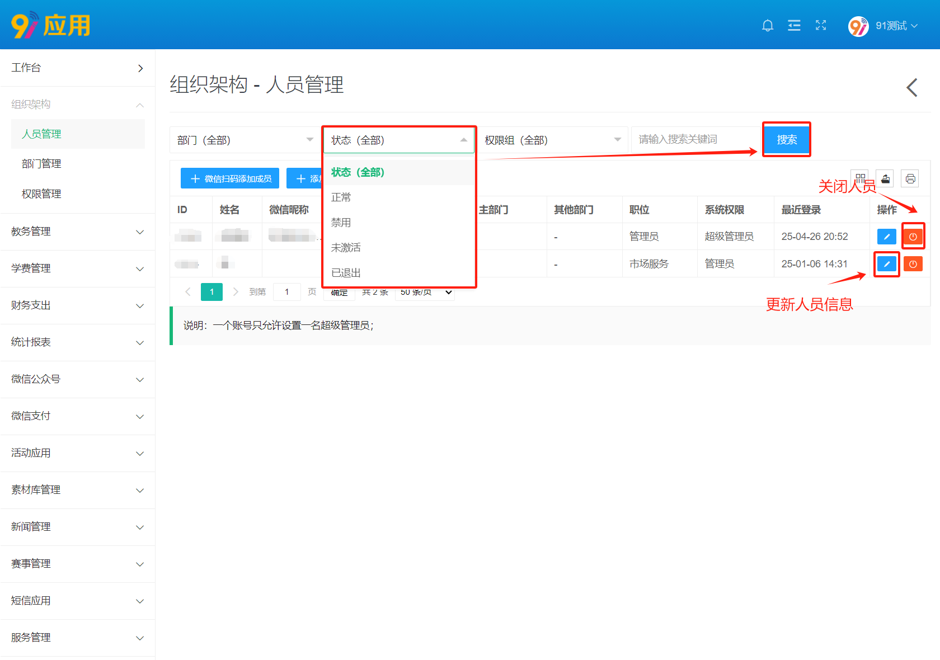Click 微信扫码添加成员 button
This screenshot has width=940, height=660.
(x=231, y=179)
